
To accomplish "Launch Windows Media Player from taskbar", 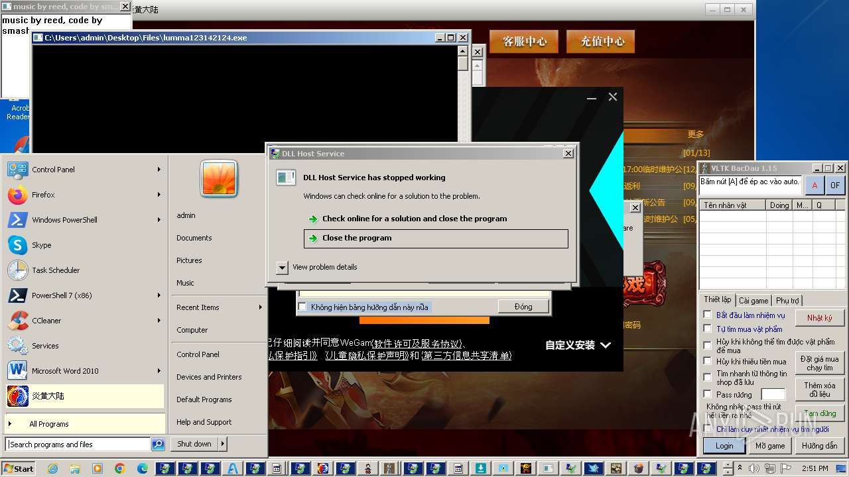I will (98, 468).
